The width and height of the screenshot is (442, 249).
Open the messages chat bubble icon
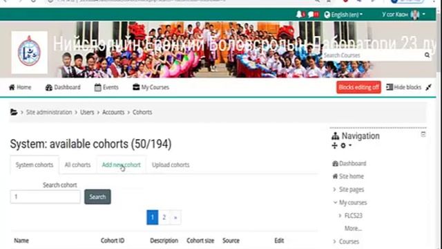tap(311, 15)
